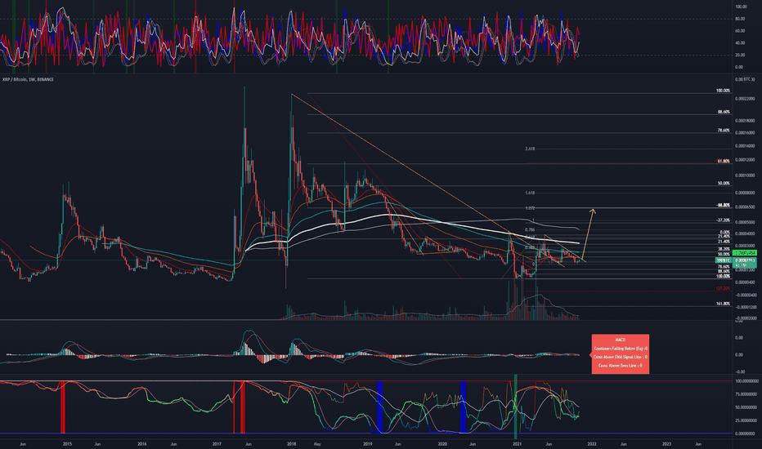Viewport: 762px width, 449px height.
Task: Click the bright green price tag on the axis
Action: click(x=745, y=253)
